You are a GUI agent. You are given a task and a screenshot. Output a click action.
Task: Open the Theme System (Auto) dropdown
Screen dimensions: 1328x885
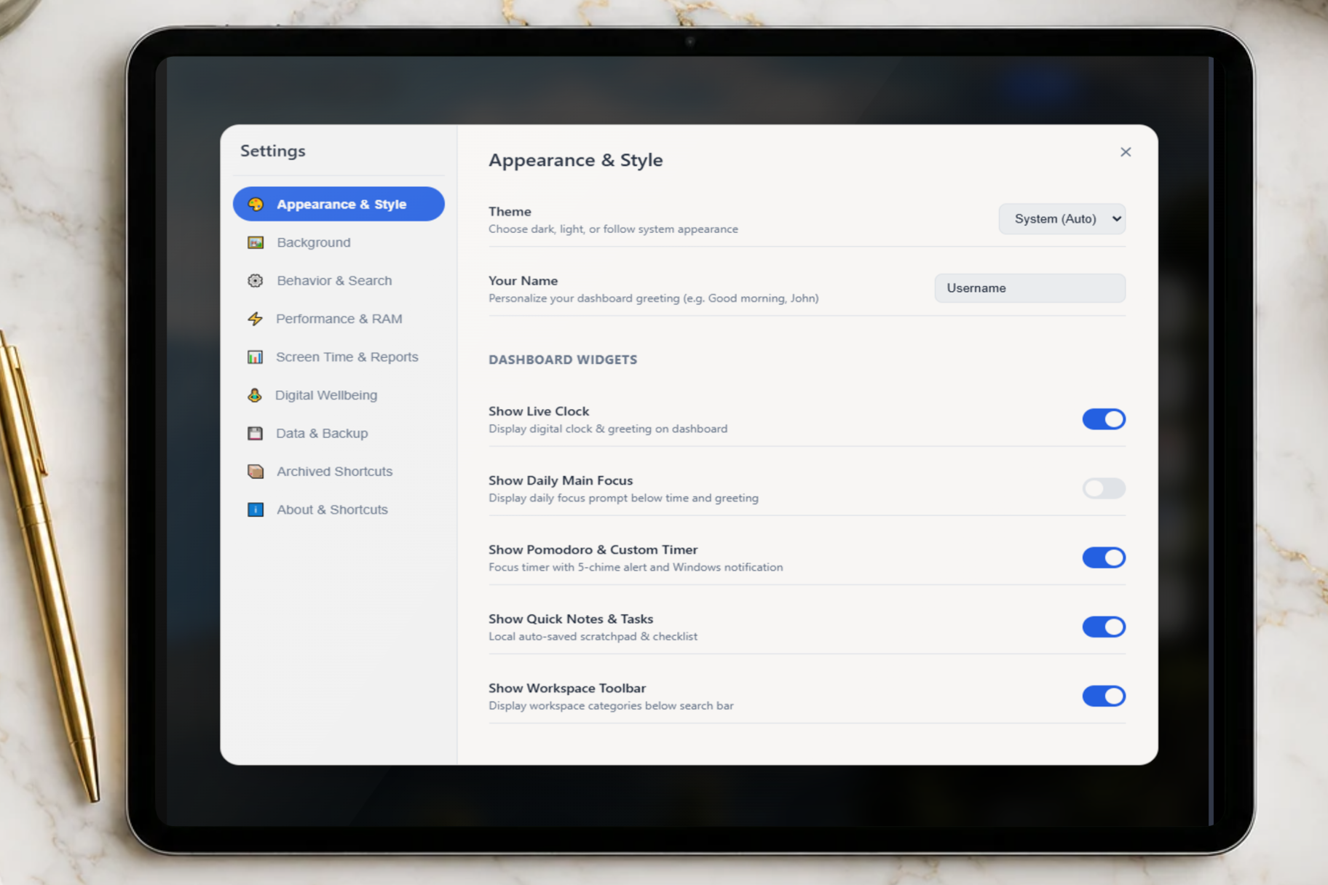(1062, 219)
